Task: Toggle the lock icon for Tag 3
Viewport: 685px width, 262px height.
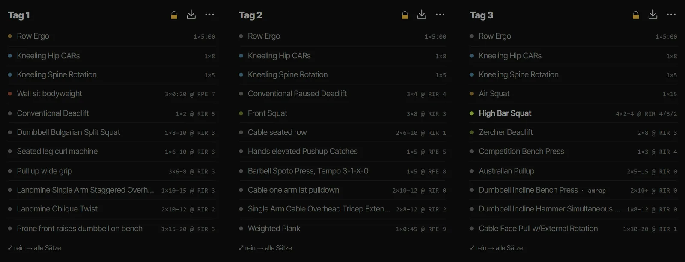Action: click(x=636, y=15)
